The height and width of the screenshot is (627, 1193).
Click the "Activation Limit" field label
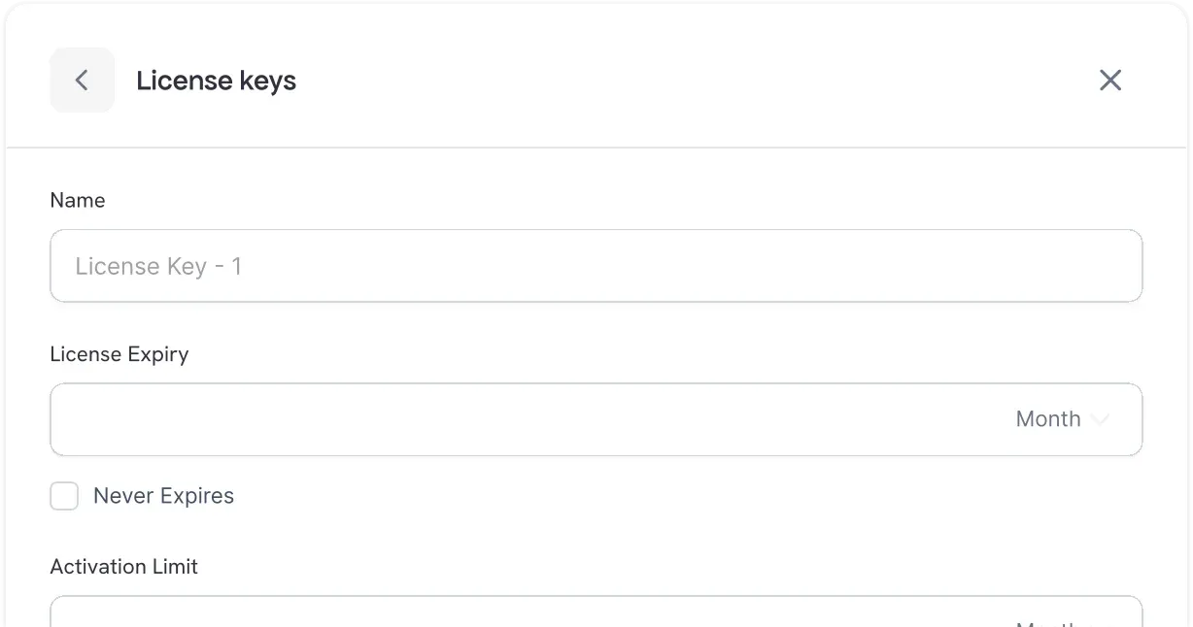124,567
